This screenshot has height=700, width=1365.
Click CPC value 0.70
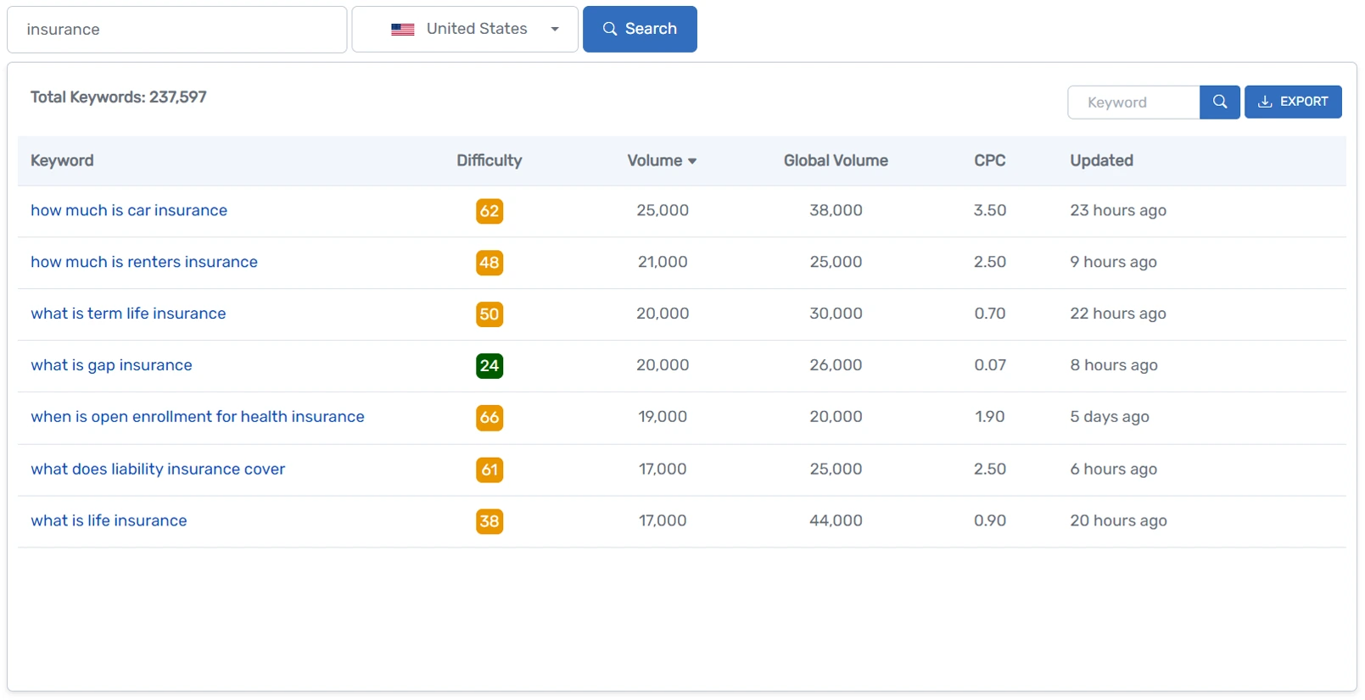click(990, 314)
